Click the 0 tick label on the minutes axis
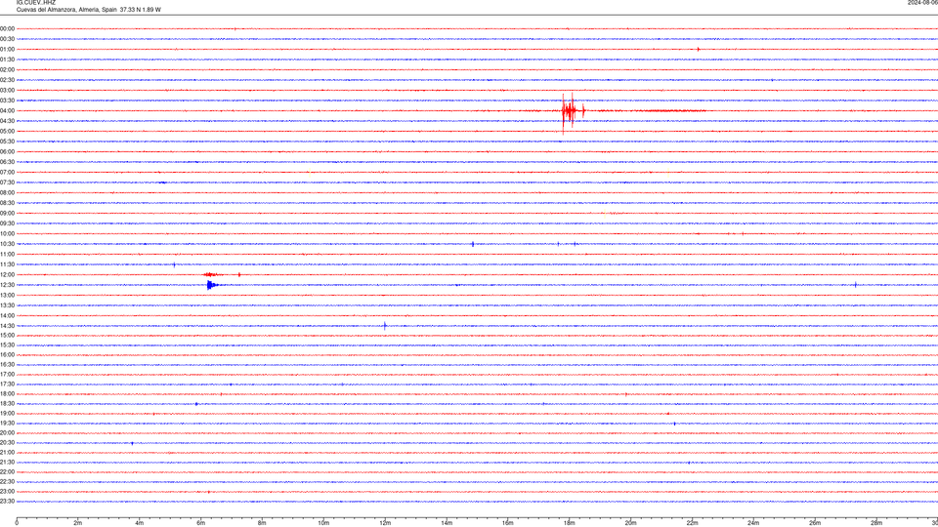The width and height of the screenshot is (938, 527). pyautogui.click(x=17, y=523)
